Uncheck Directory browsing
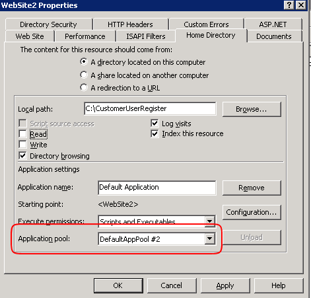This screenshot has width=311, height=298. click(22, 156)
